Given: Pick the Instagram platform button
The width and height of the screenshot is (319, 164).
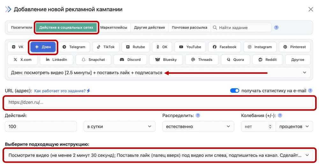Looking at the screenshot, I should [x=260, y=47].
